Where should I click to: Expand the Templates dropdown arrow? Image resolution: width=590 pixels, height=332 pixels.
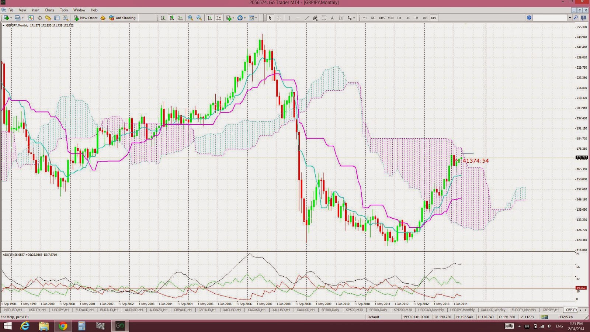pyautogui.click(x=256, y=18)
